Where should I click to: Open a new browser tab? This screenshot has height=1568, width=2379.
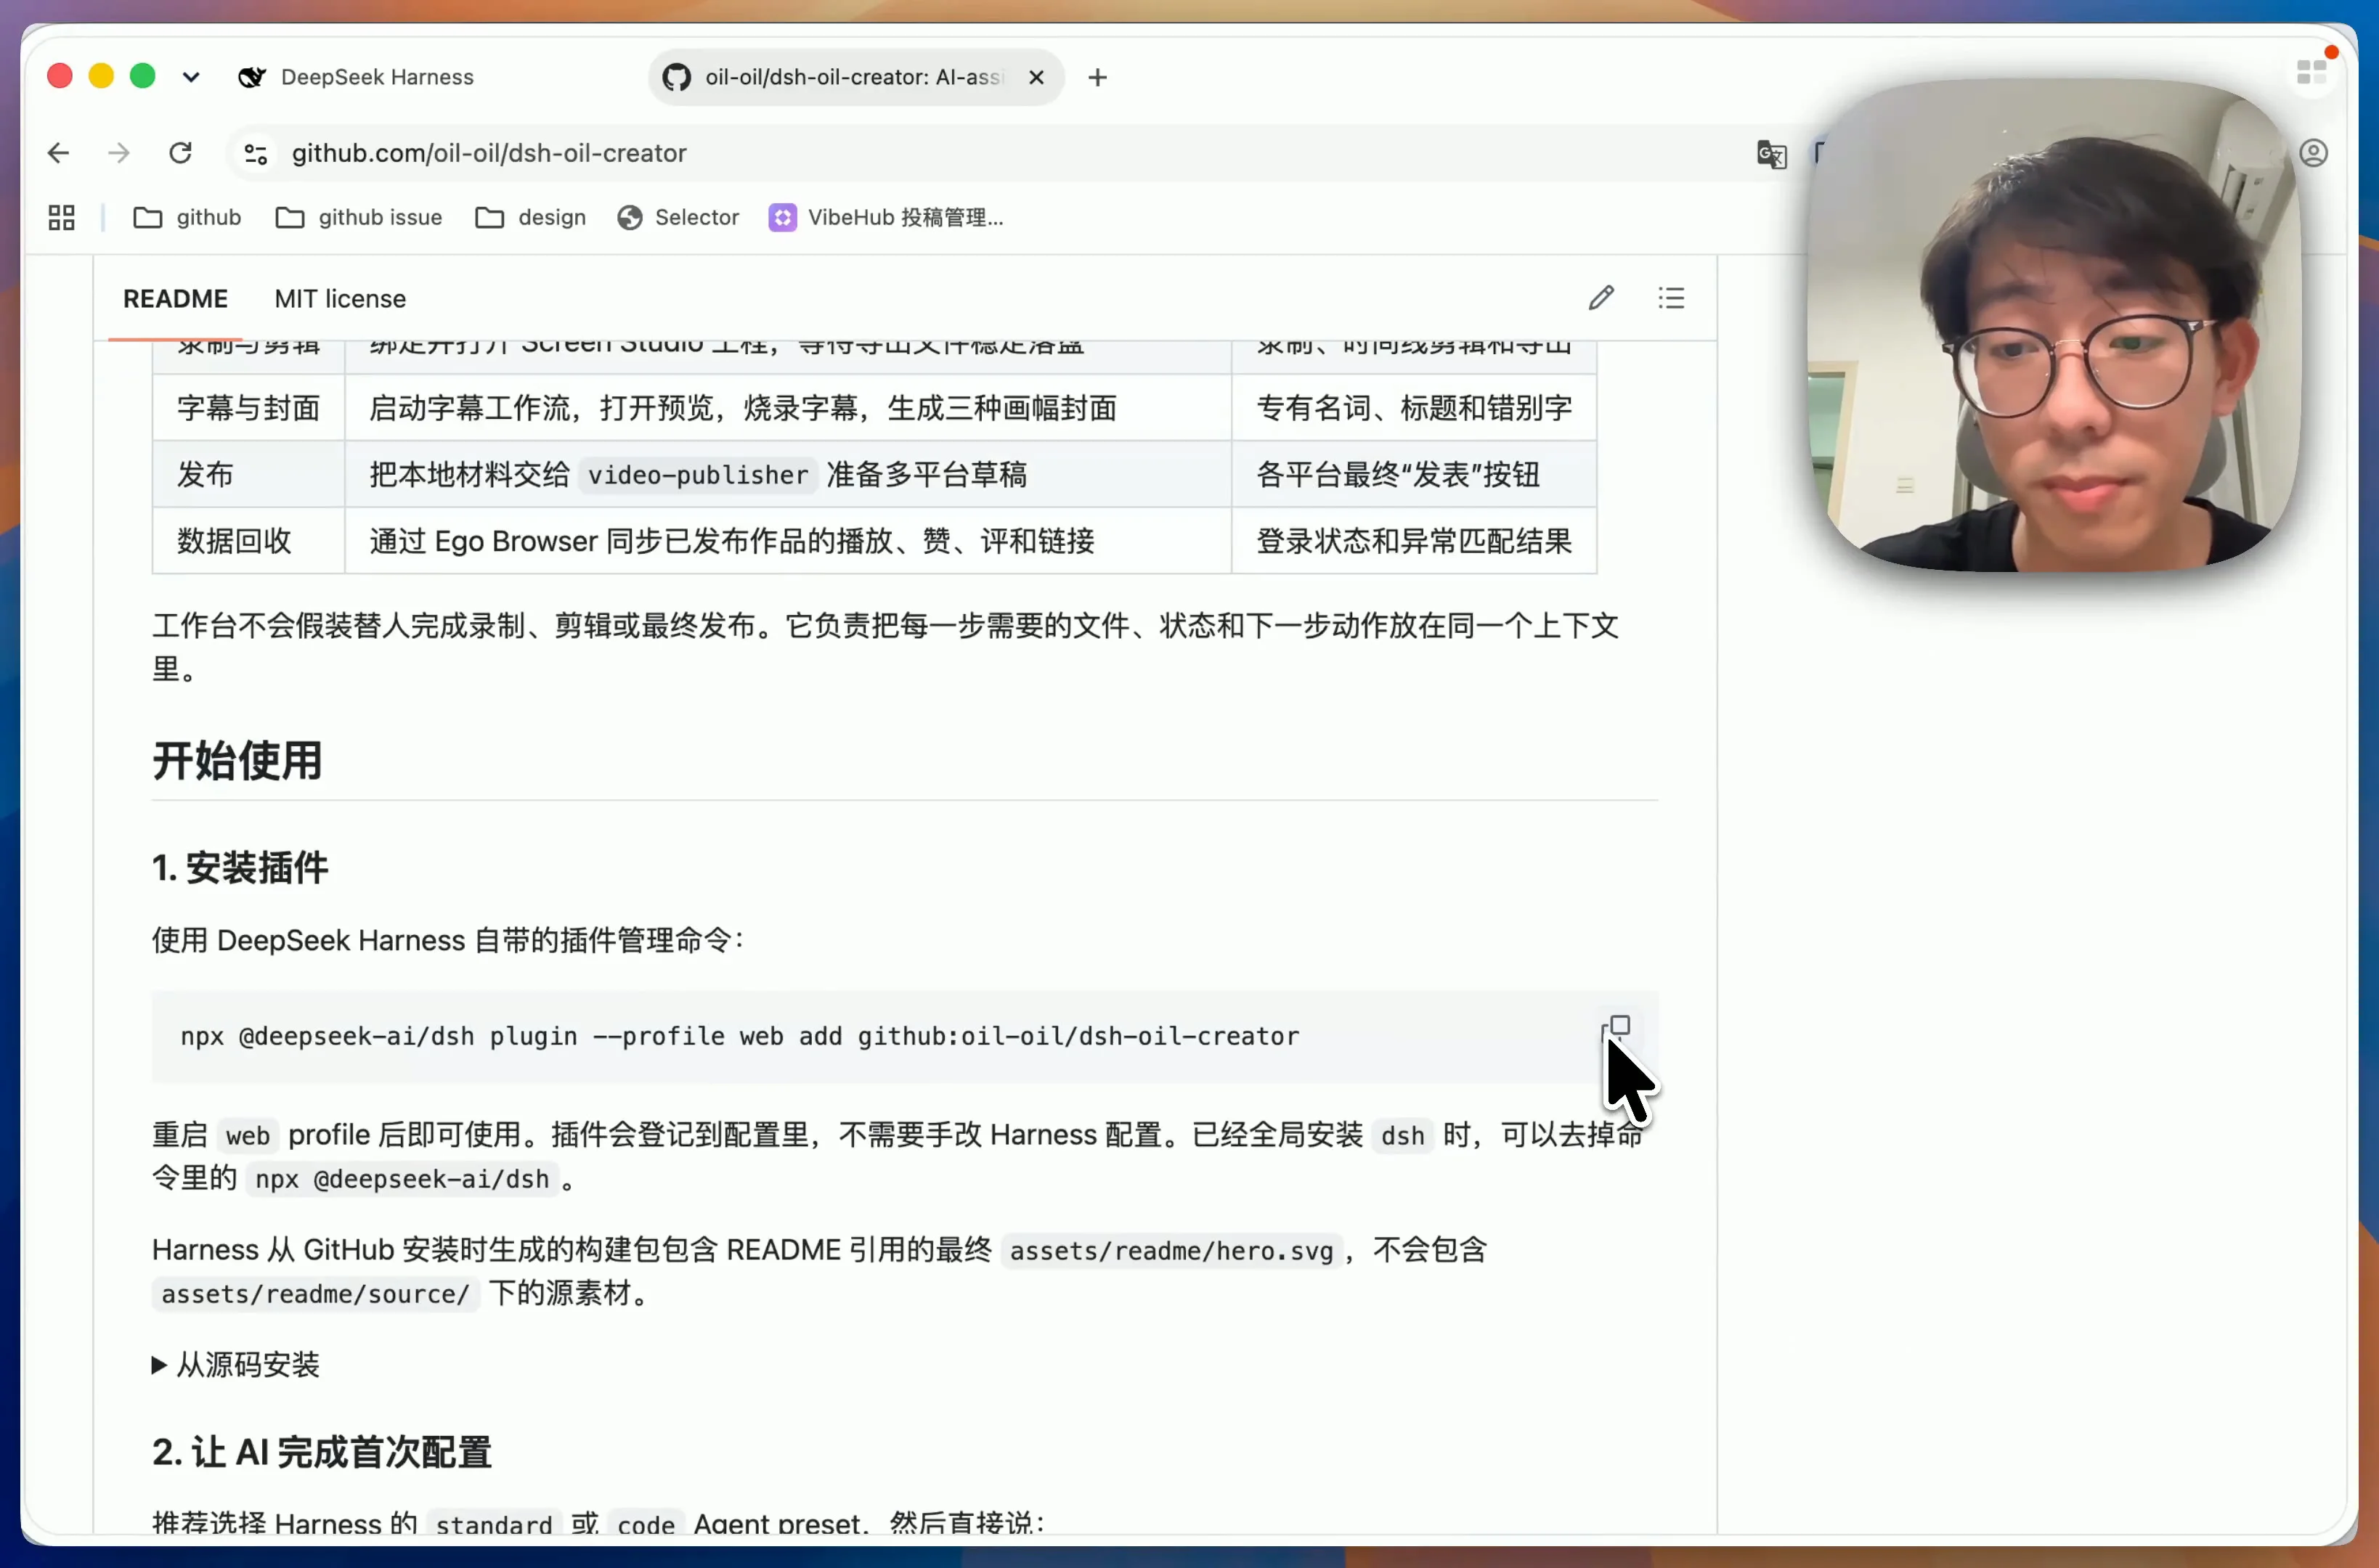coord(1097,77)
